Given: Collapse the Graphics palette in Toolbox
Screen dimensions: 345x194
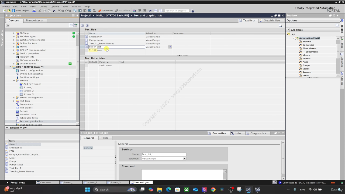Looking at the screenshot, I should (x=288, y=30).
